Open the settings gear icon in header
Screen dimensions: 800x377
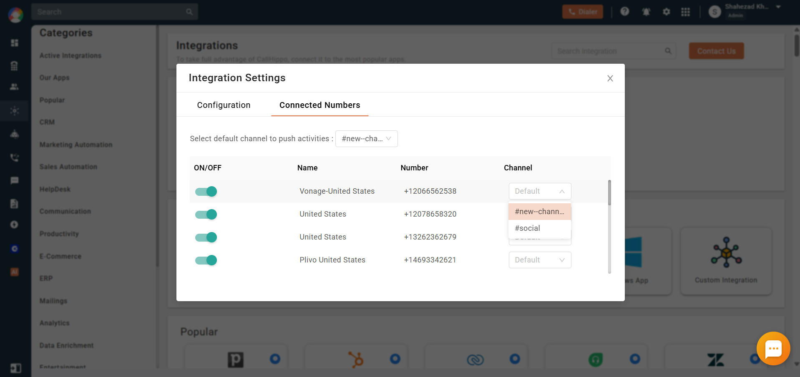click(x=666, y=12)
